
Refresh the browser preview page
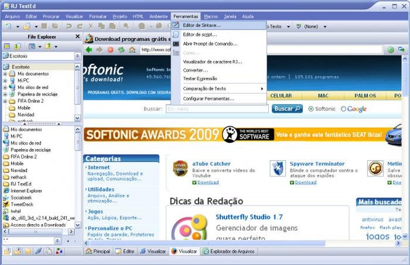point(121,49)
